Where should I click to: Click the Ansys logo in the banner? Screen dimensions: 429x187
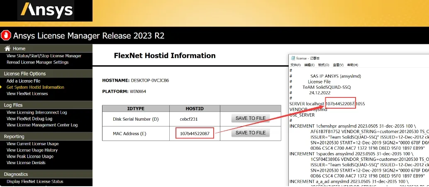[x=46, y=10]
